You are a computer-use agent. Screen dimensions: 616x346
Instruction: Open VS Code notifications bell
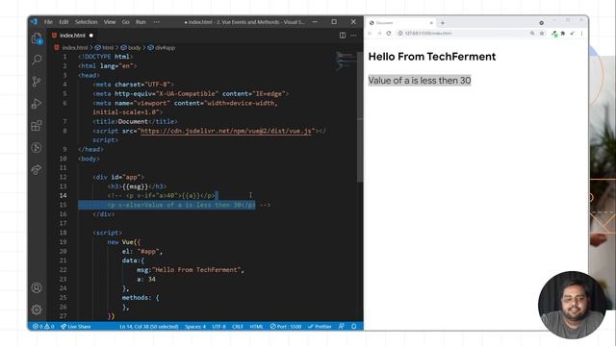[354, 327]
